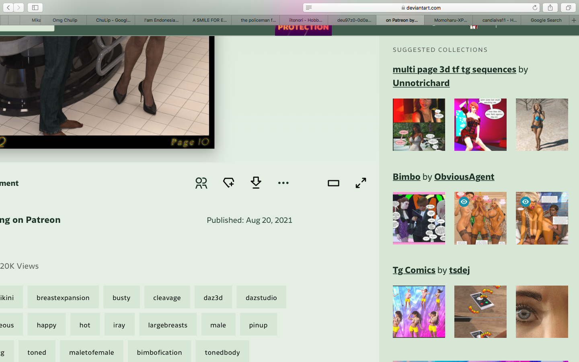Select the hot tag

[x=85, y=325]
